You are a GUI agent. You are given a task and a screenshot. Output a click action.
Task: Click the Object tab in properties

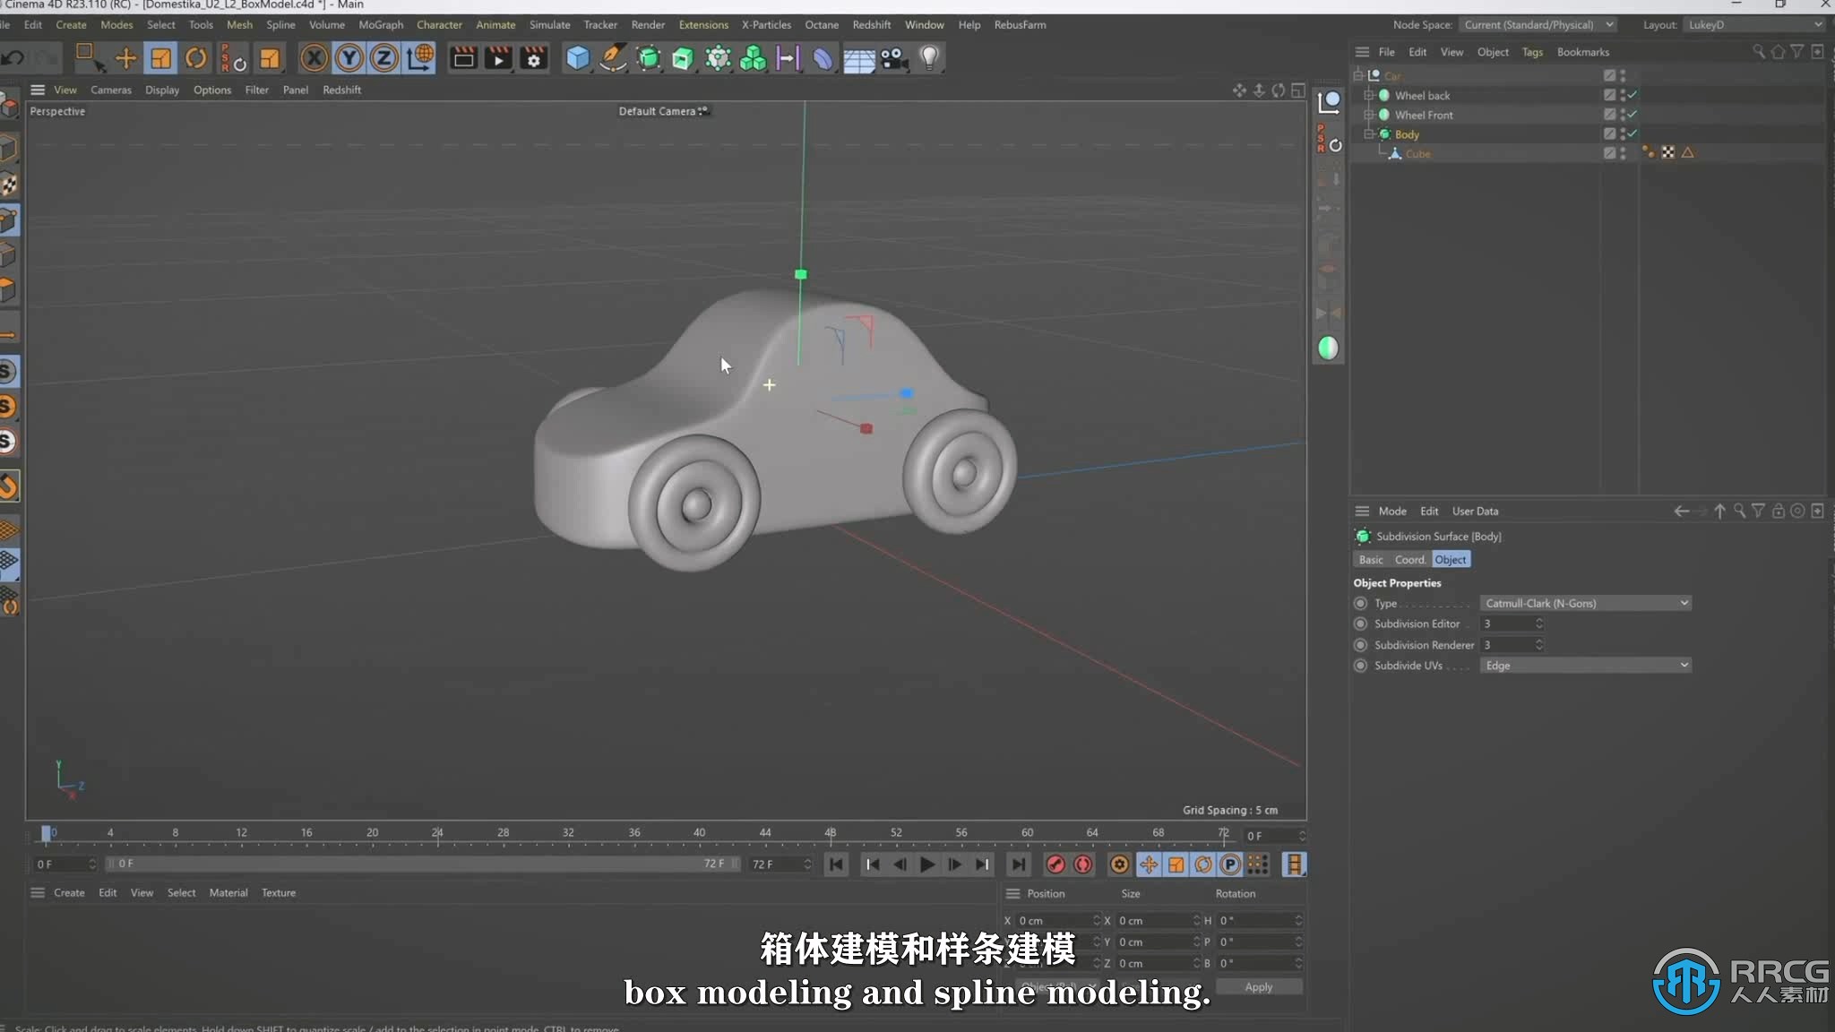click(x=1451, y=558)
